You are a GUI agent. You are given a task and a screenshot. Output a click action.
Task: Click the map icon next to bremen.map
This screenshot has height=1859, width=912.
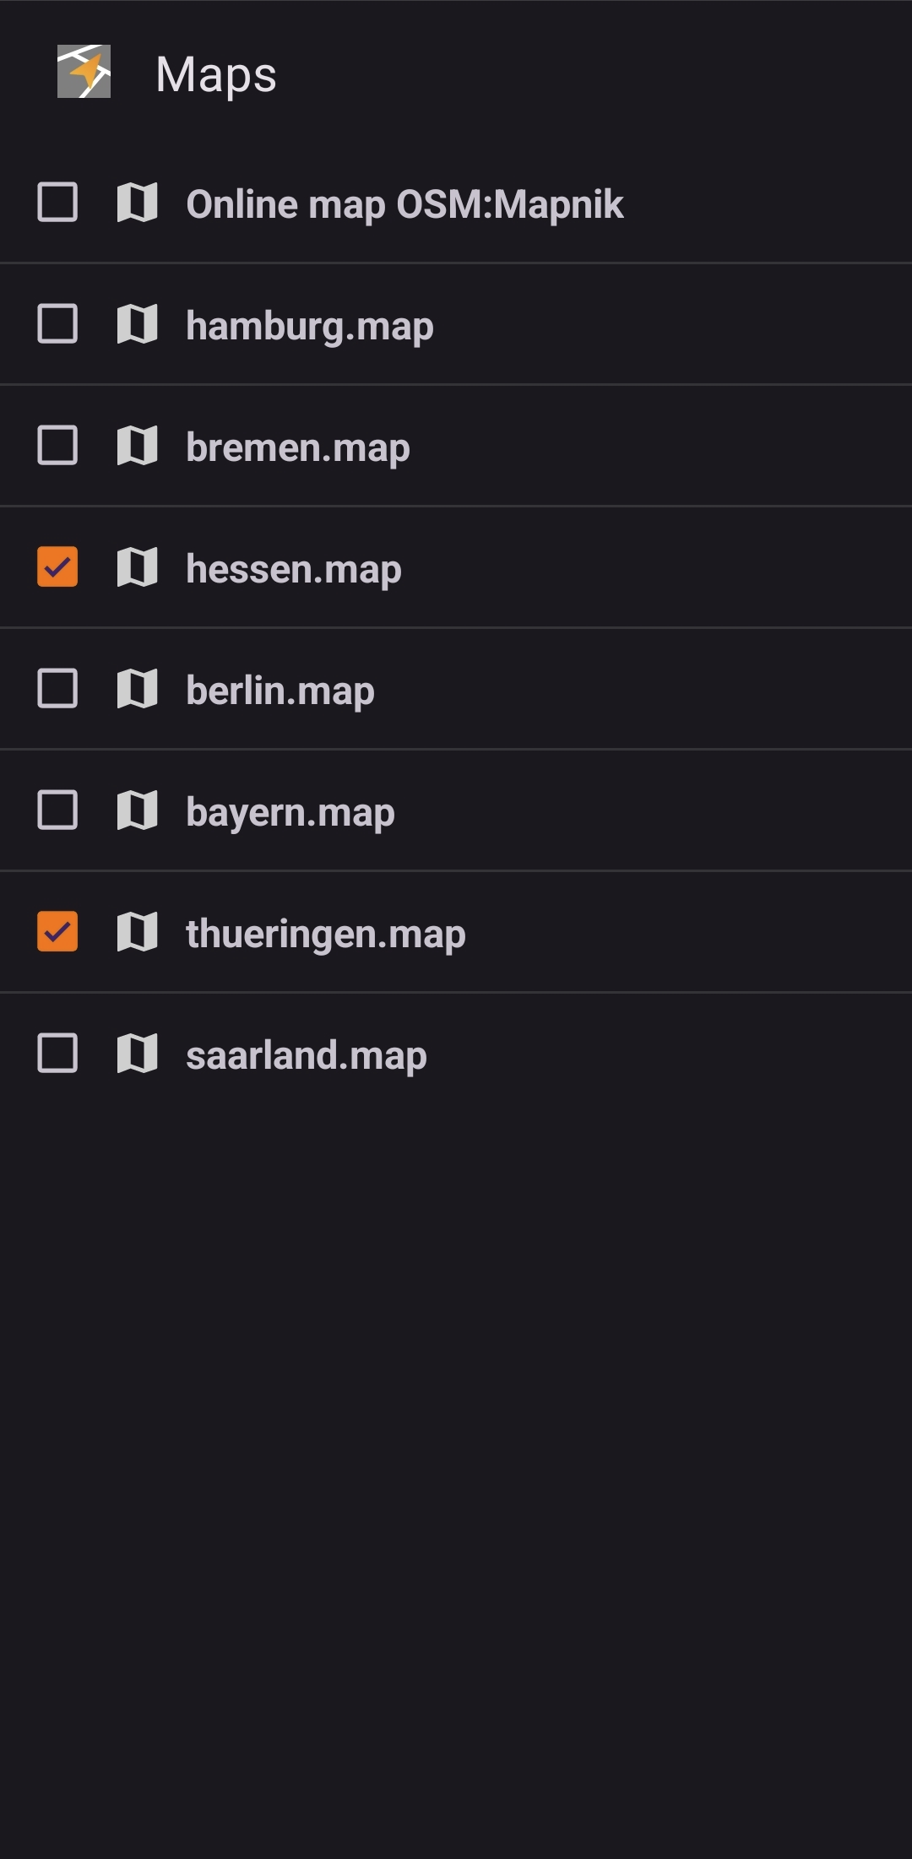[137, 446]
